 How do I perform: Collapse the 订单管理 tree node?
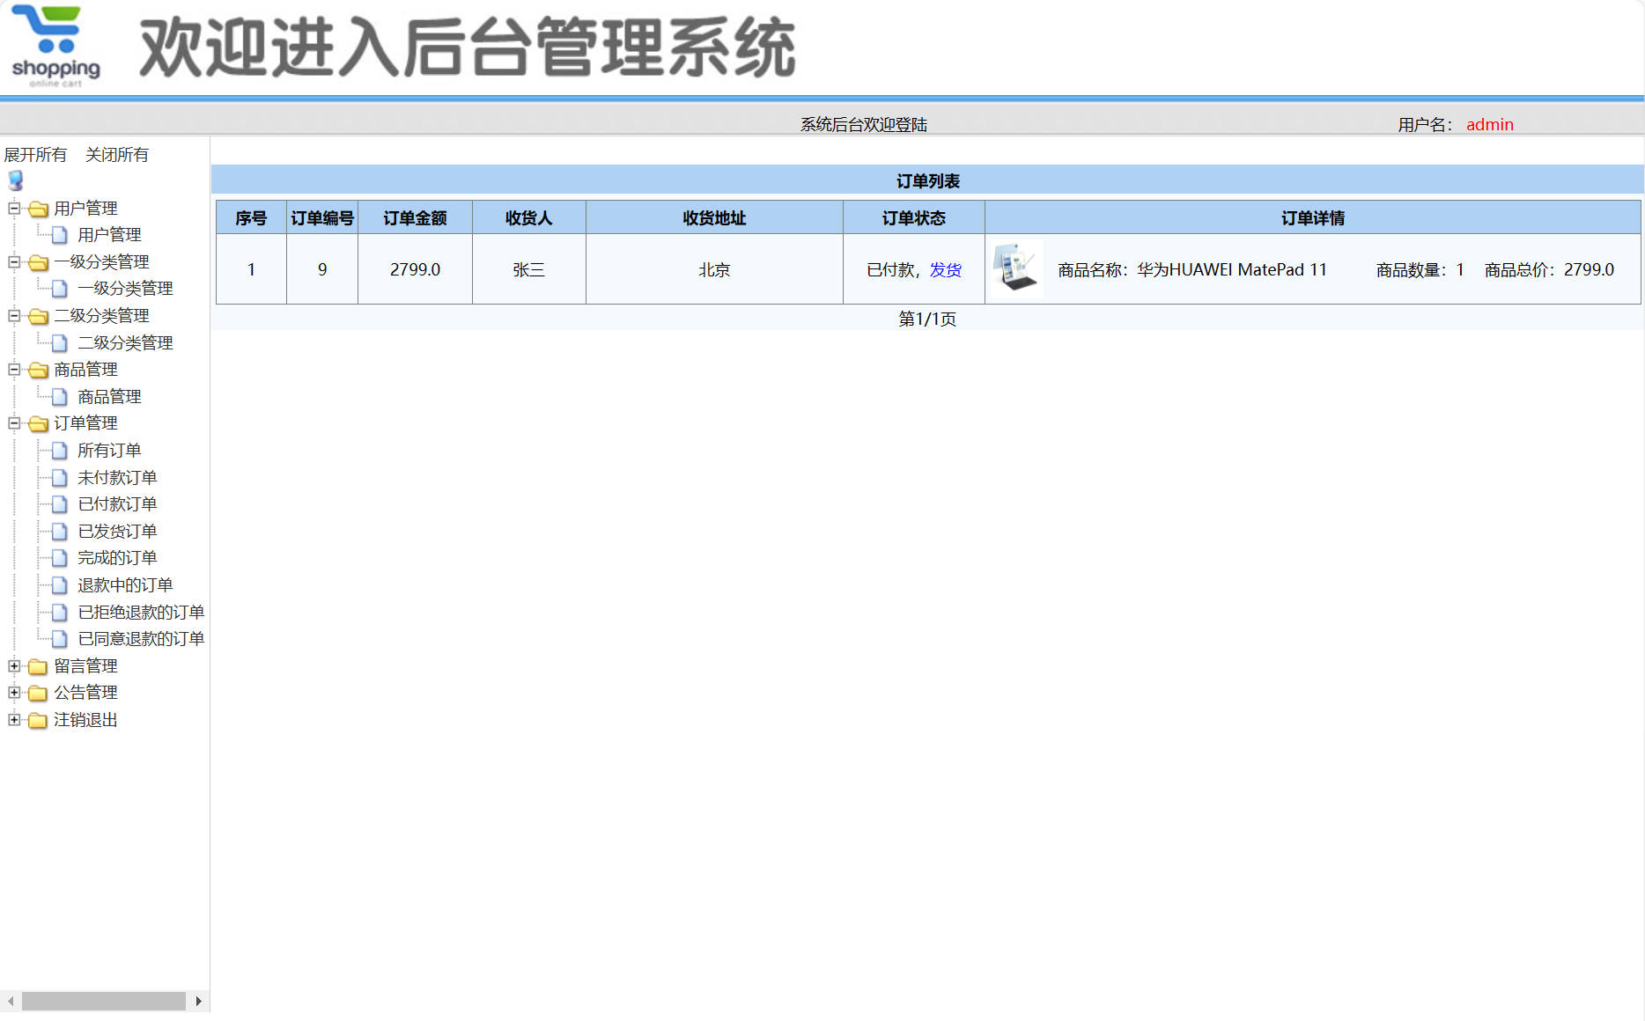[x=13, y=423]
